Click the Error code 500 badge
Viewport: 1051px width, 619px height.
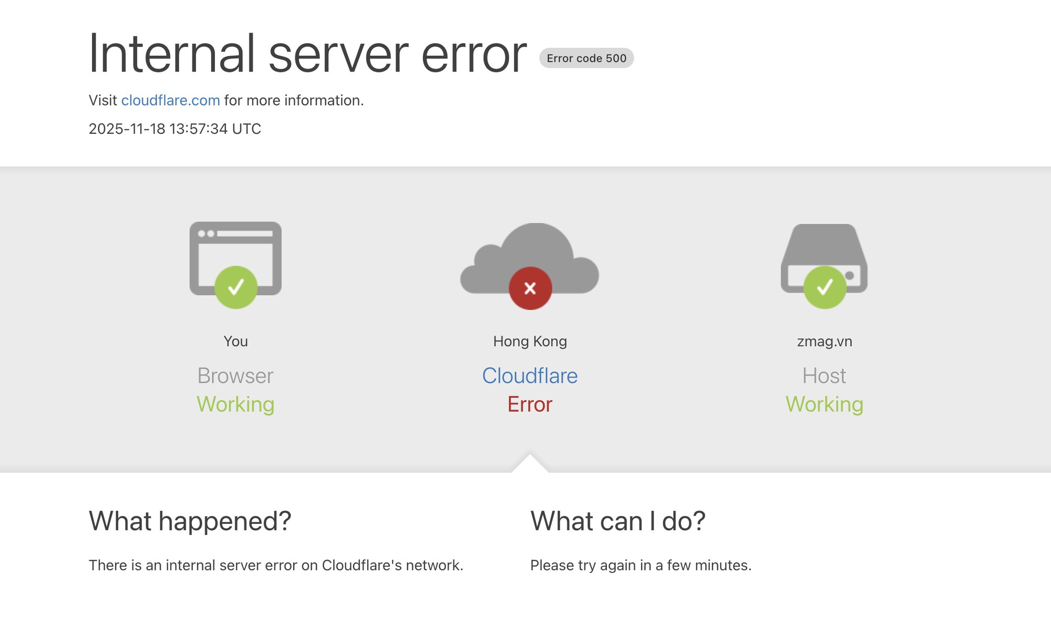[587, 59]
